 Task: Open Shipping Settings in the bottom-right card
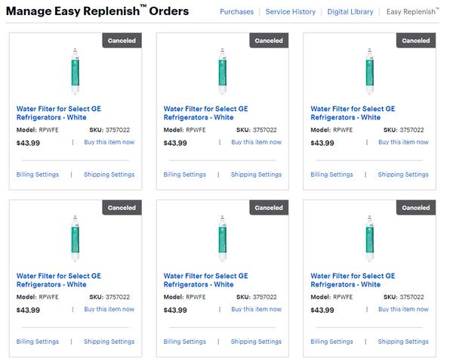click(x=403, y=342)
